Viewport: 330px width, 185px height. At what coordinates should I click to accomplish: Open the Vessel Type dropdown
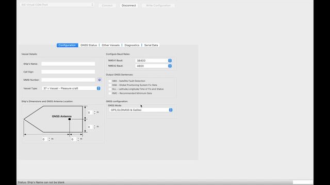[71, 88]
